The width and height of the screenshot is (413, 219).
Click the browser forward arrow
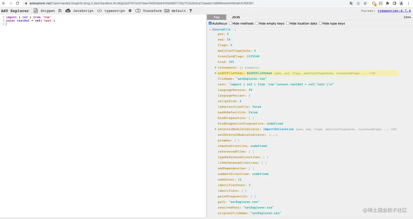point(10,3)
